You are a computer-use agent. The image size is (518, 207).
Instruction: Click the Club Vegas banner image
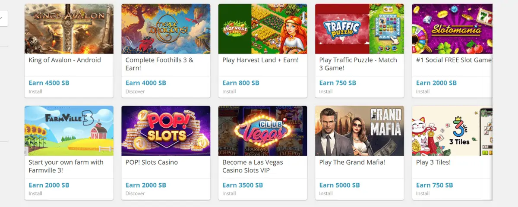[262, 131]
